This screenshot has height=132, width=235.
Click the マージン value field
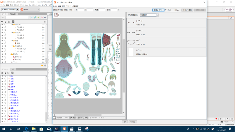point(174,10)
